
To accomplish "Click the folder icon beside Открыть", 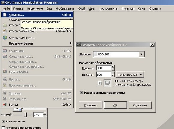I will (x=5, y=25).
